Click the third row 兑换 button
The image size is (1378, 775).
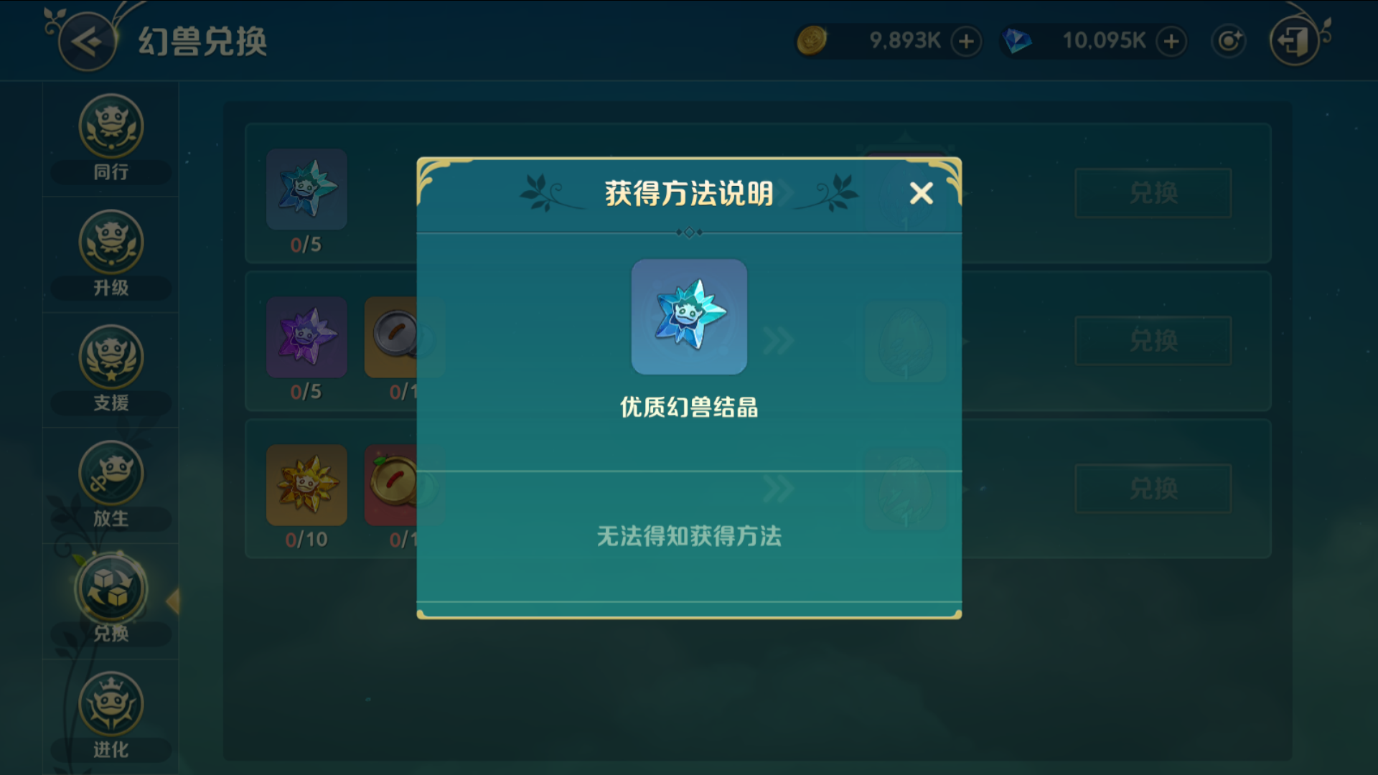pyautogui.click(x=1153, y=488)
